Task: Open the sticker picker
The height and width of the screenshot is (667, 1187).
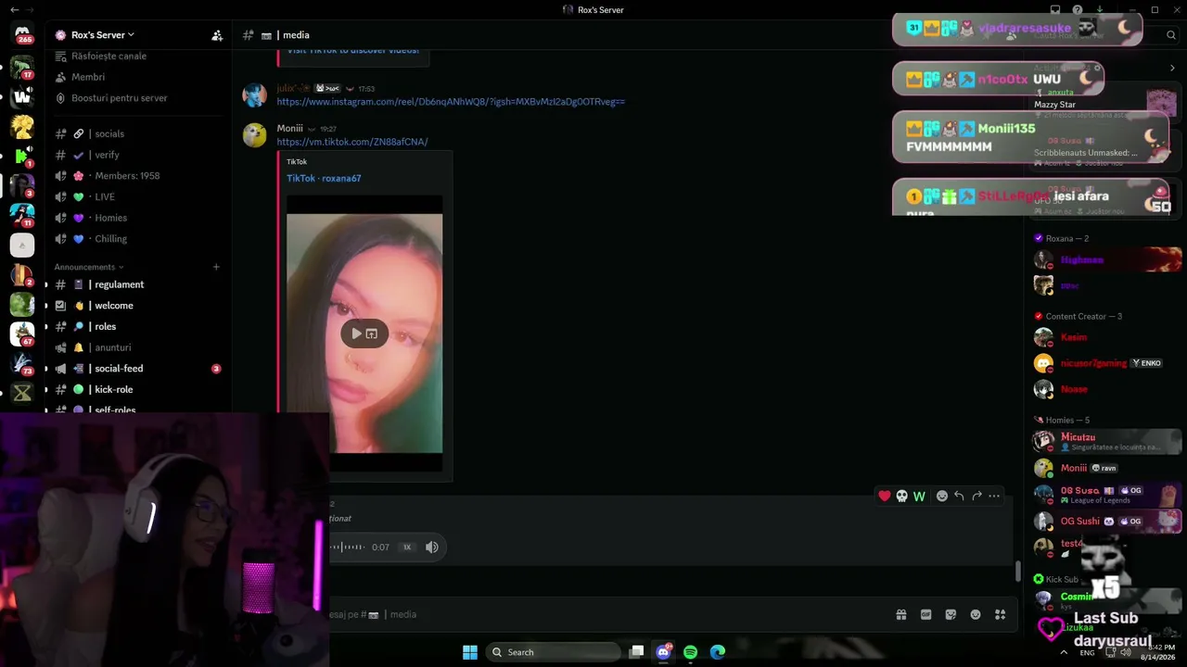Action: pos(951,614)
